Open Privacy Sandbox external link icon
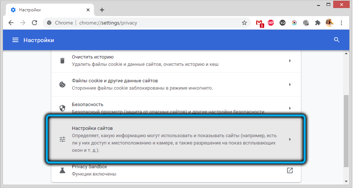Viewport: 353px width, 188px height. click(x=290, y=170)
